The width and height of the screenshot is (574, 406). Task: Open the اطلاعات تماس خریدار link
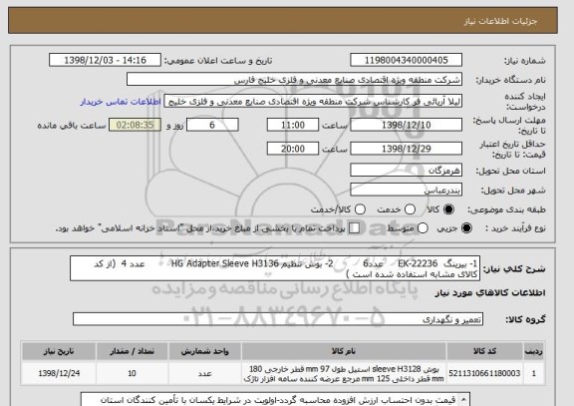point(121,102)
